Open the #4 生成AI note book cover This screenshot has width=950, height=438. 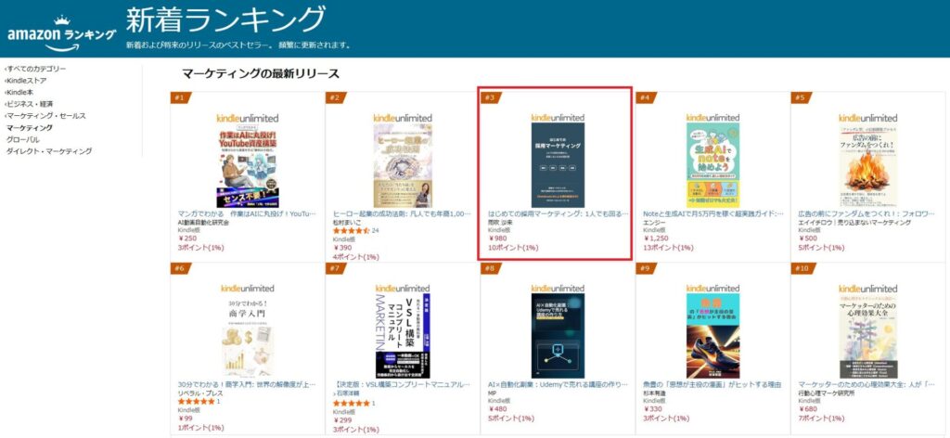pyautogui.click(x=712, y=165)
